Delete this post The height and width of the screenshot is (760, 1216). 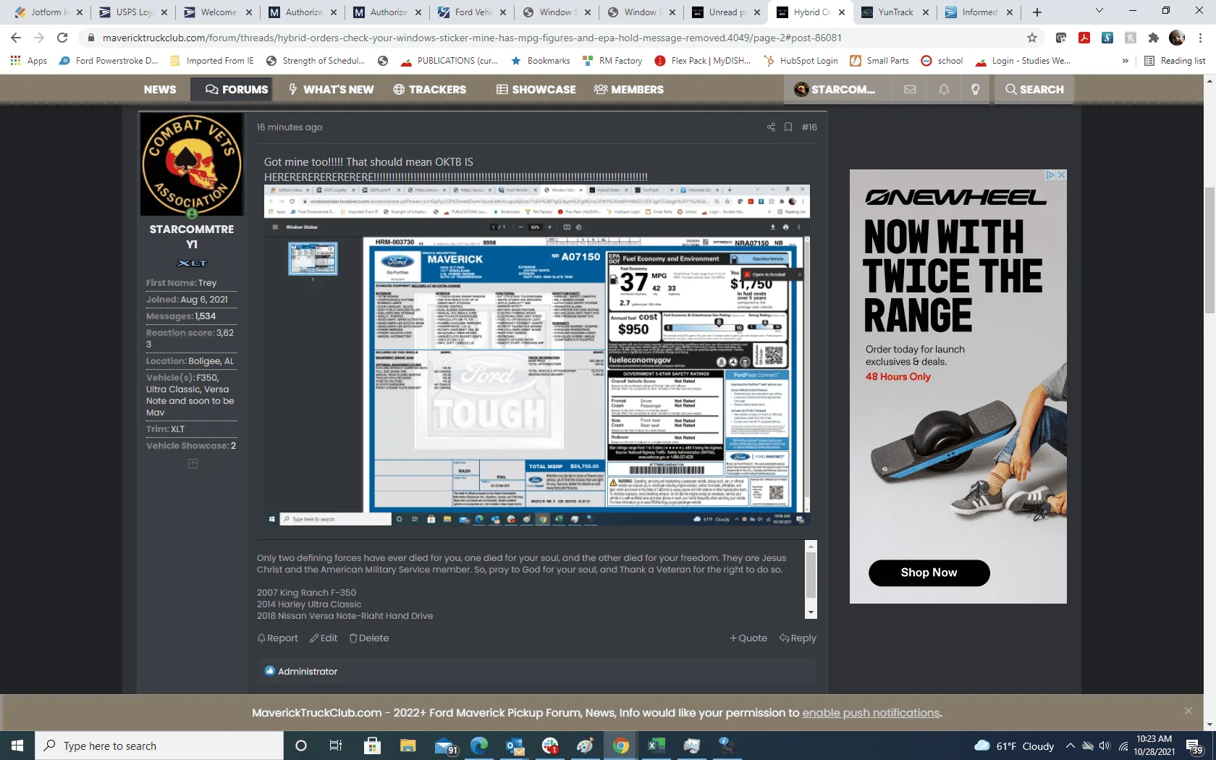(369, 638)
